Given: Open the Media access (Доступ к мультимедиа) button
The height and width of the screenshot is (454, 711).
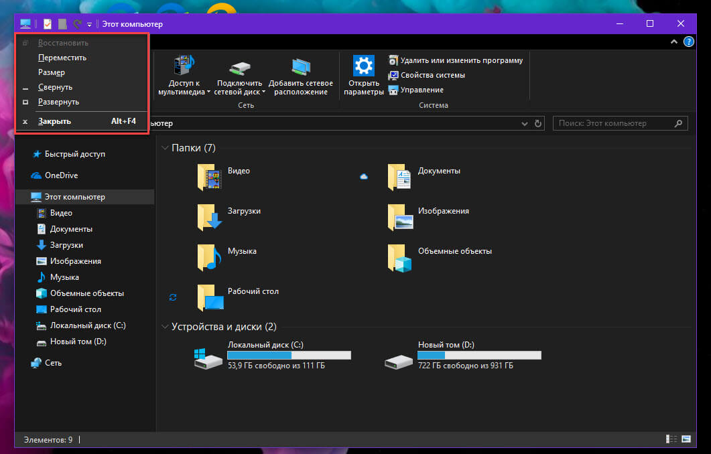Looking at the screenshot, I should (x=184, y=75).
